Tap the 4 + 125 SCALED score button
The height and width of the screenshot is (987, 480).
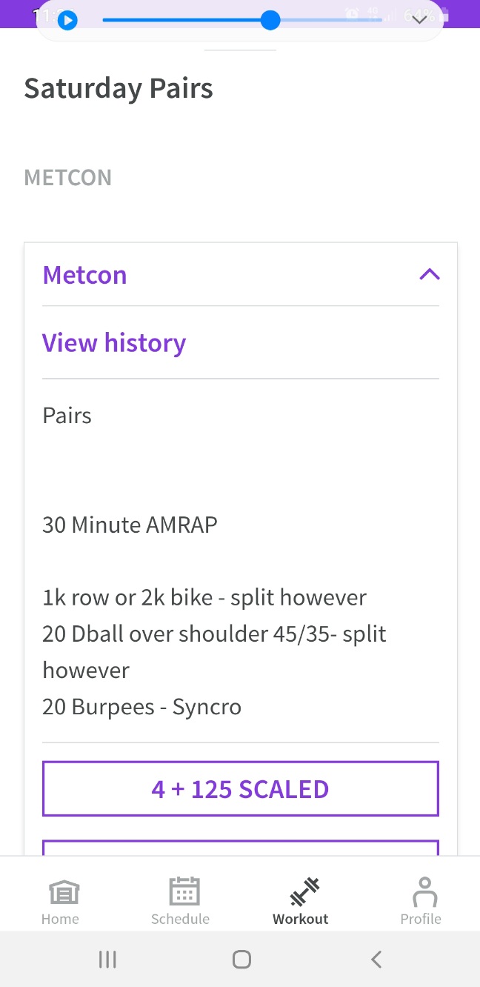tap(240, 789)
